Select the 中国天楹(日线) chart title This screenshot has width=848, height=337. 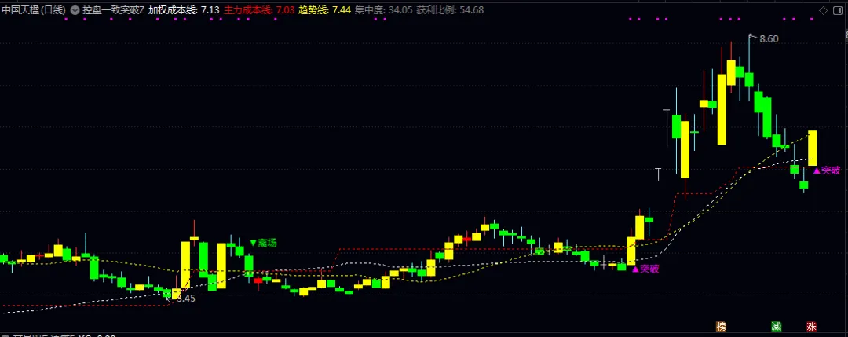[x=34, y=9]
